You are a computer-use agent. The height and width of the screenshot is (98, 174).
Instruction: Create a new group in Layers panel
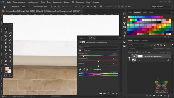point(161,96)
